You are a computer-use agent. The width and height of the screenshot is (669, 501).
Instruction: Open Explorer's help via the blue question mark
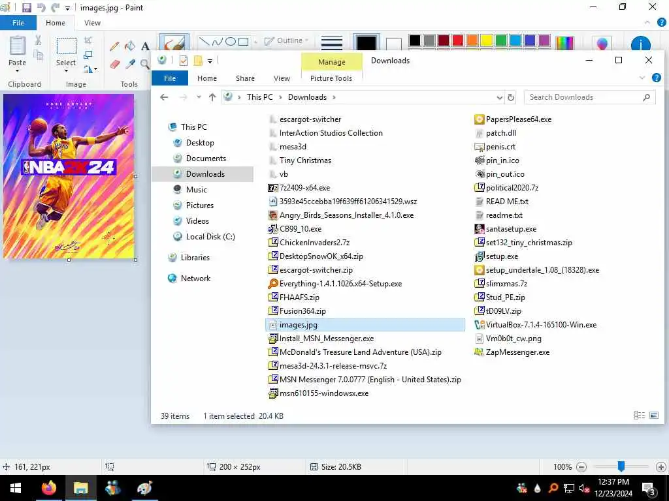click(657, 78)
